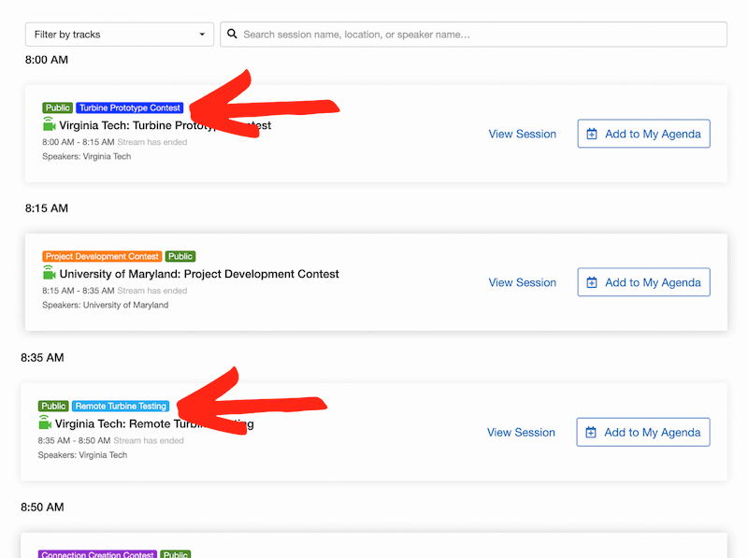
Task: Click calendar plus icon on University of Maryland button
Action: (x=592, y=282)
